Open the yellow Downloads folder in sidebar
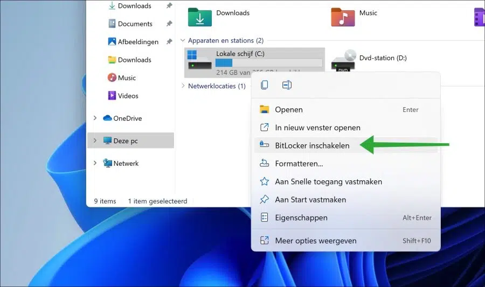 tap(129, 60)
